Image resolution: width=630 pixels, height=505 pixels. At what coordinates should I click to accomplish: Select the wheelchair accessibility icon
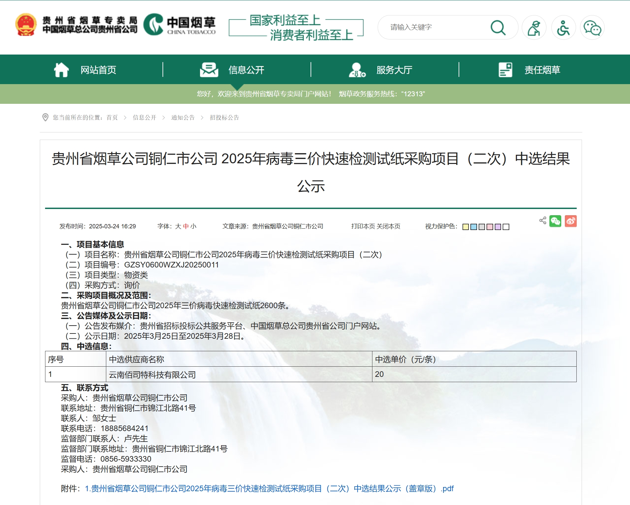pyautogui.click(x=563, y=27)
